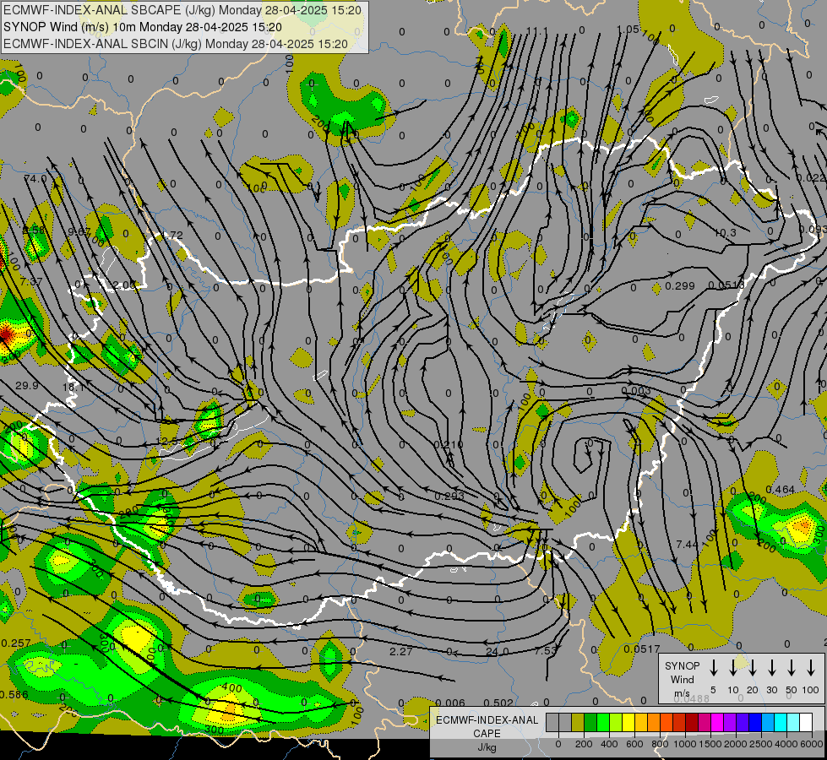Screen dimensions: 827x760
Task: Click the orange 800 CAPE legend swatch
Action: (x=654, y=722)
